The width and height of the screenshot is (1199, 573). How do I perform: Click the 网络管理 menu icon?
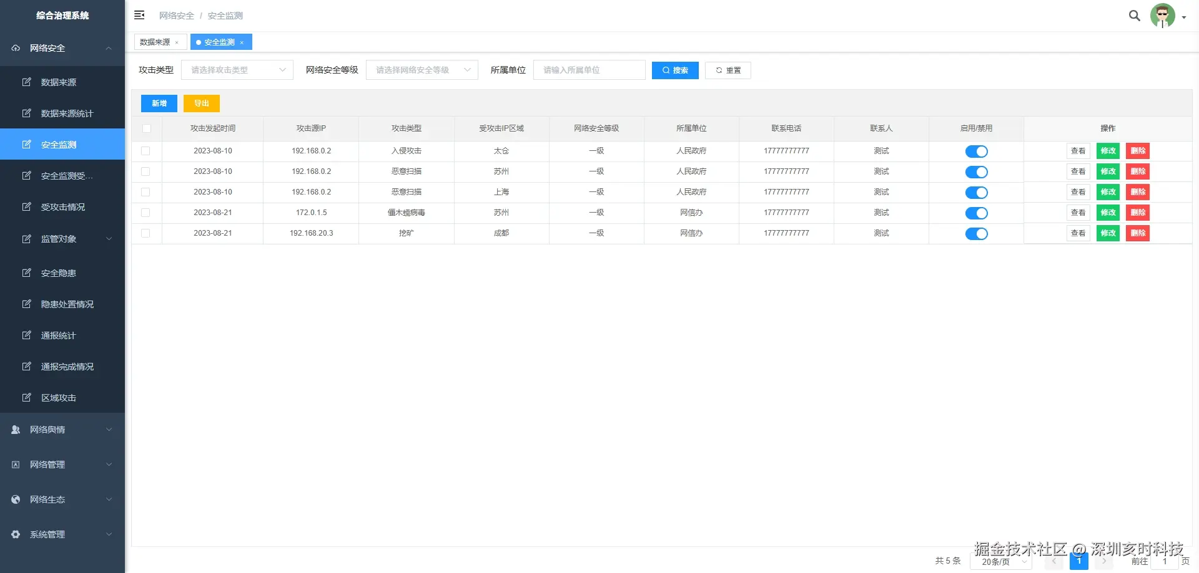[x=16, y=465]
